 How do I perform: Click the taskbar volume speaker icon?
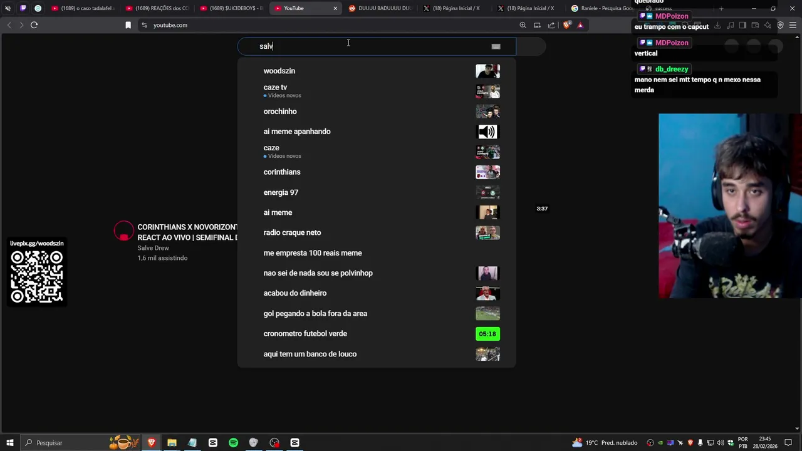[x=720, y=443]
